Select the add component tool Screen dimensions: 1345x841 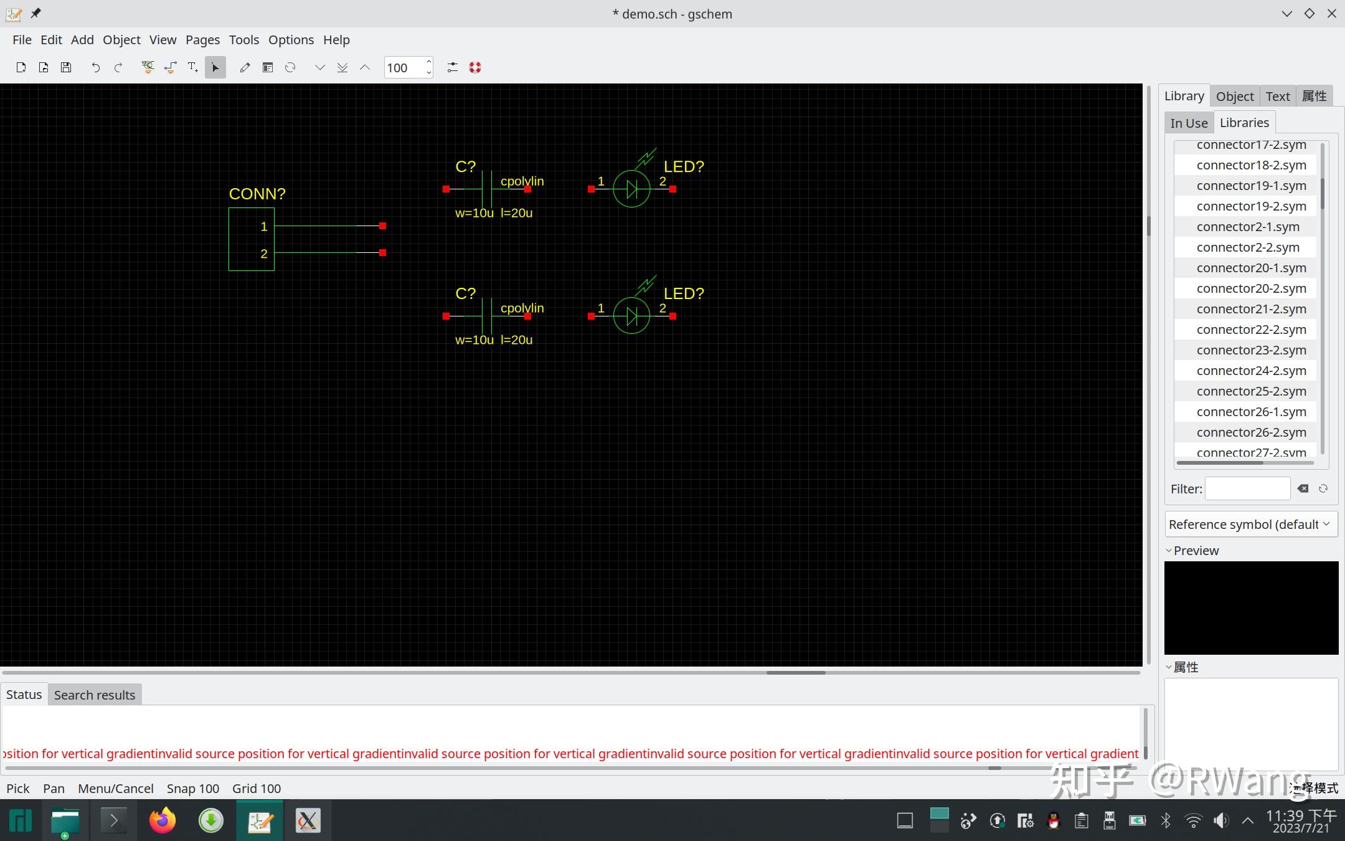pos(148,67)
